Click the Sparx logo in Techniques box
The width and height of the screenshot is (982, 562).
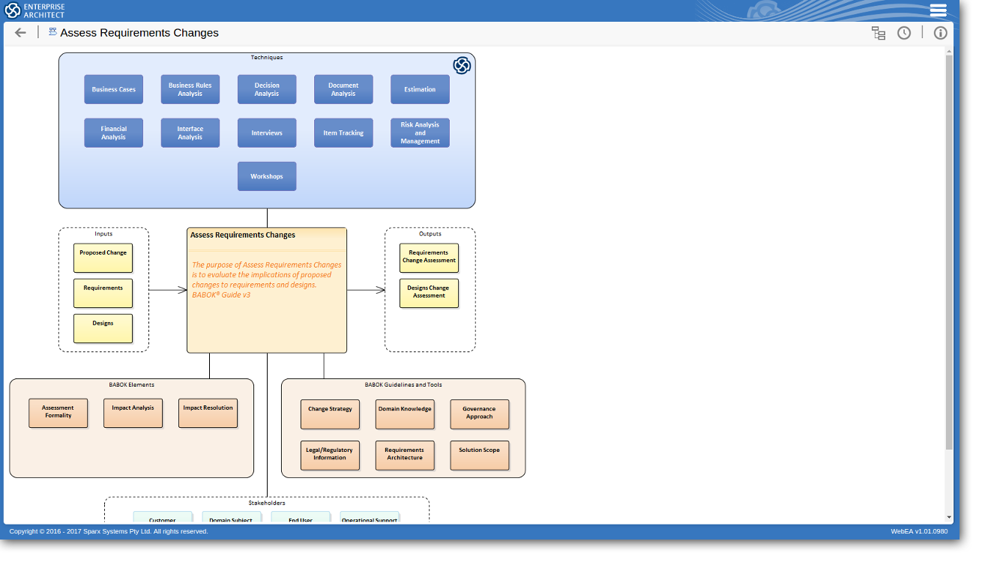tap(462, 66)
